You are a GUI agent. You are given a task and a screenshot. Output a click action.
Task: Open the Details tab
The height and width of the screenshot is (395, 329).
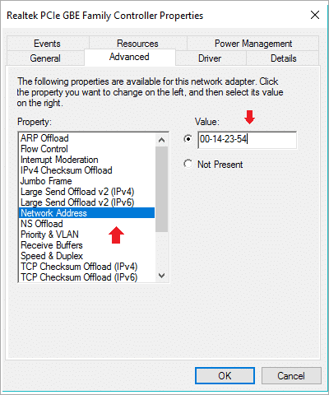pos(283,58)
